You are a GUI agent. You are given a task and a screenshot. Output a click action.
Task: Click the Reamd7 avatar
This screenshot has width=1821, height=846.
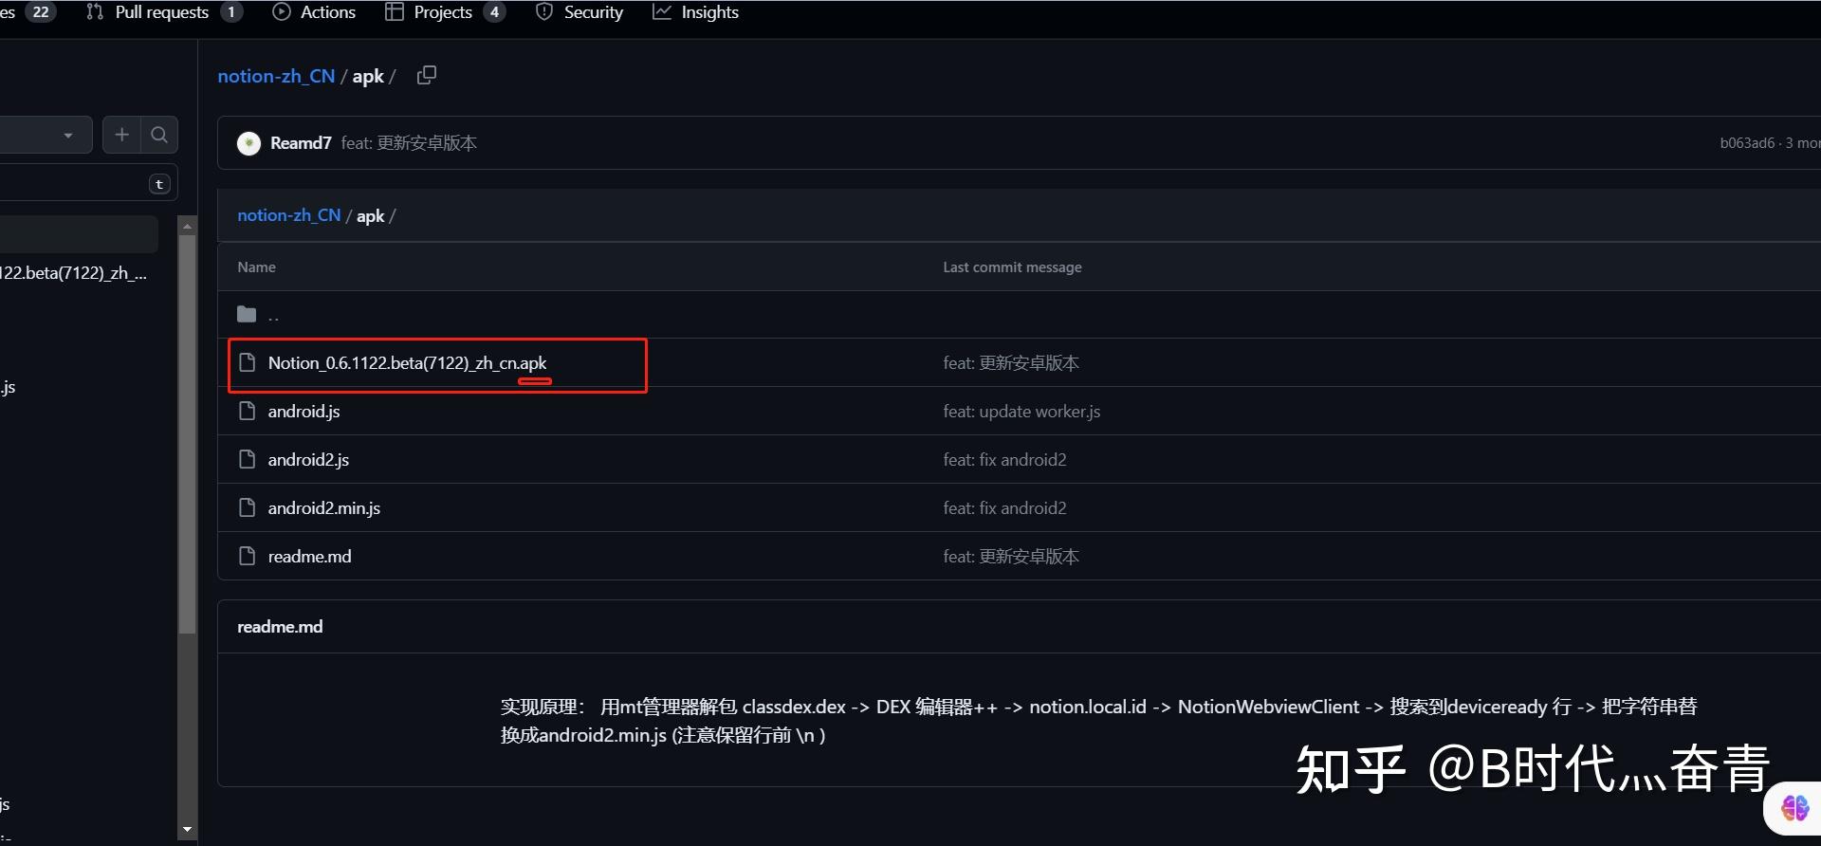point(248,143)
